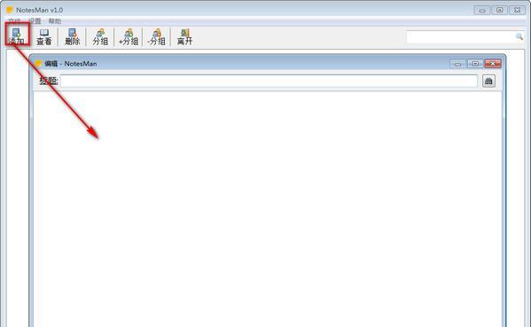Click the search magnifier icon in toolbar
This screenshot has width=531, height=327.
click(x=519, y=36)
